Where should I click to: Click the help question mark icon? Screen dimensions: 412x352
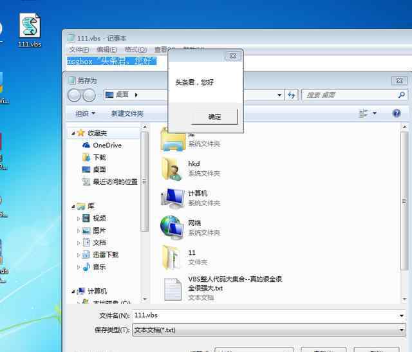pyautogui.click(x=397, y=113)
